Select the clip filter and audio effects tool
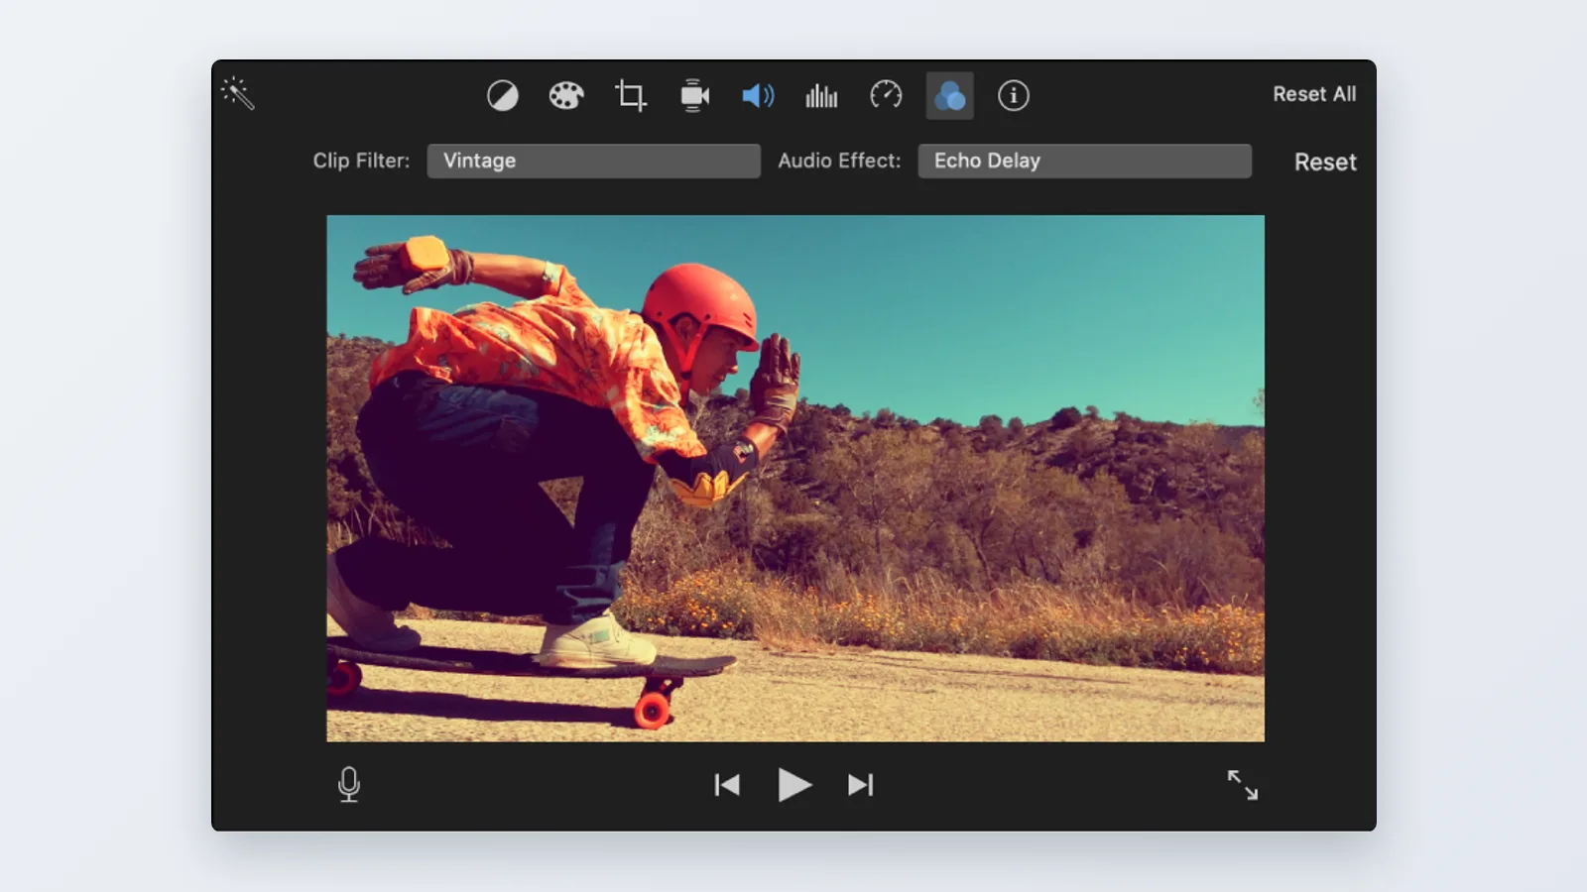Viewport: 1587px width, 892px height. coord(949,96)
